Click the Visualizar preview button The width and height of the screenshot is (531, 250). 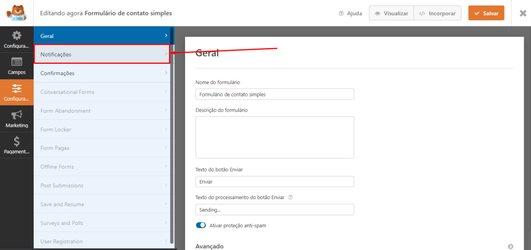click(391, 13)
